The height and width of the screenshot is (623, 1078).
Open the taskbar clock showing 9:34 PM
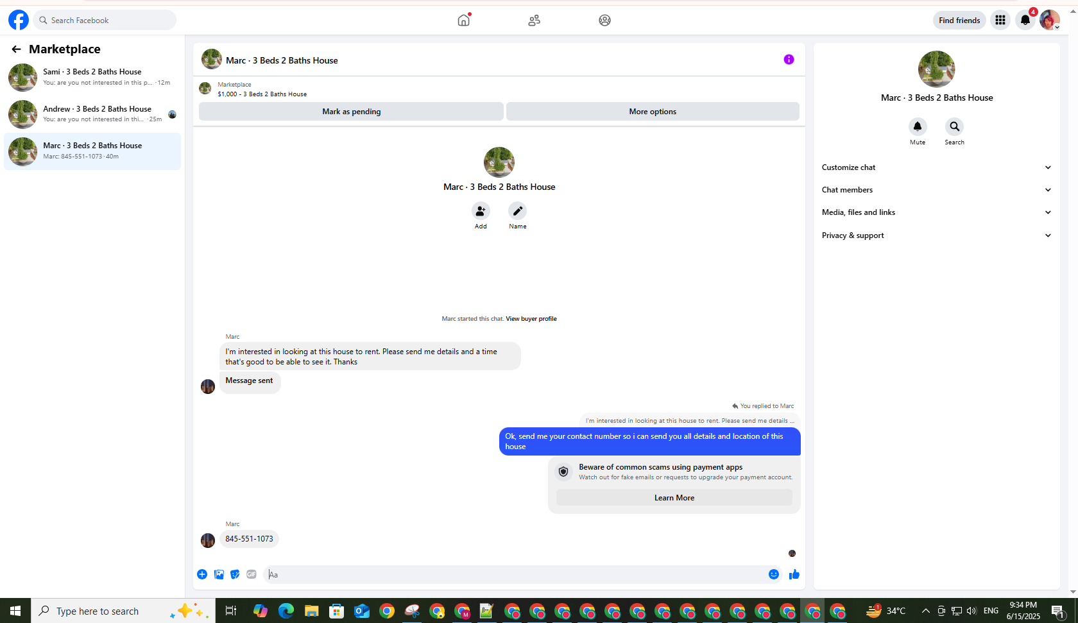[x=1023, y=611]
